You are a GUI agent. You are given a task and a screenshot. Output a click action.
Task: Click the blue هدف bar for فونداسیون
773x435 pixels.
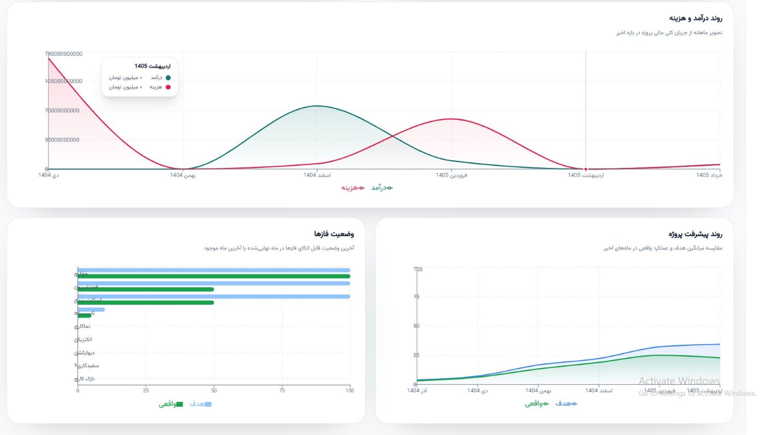click(214, 283)
